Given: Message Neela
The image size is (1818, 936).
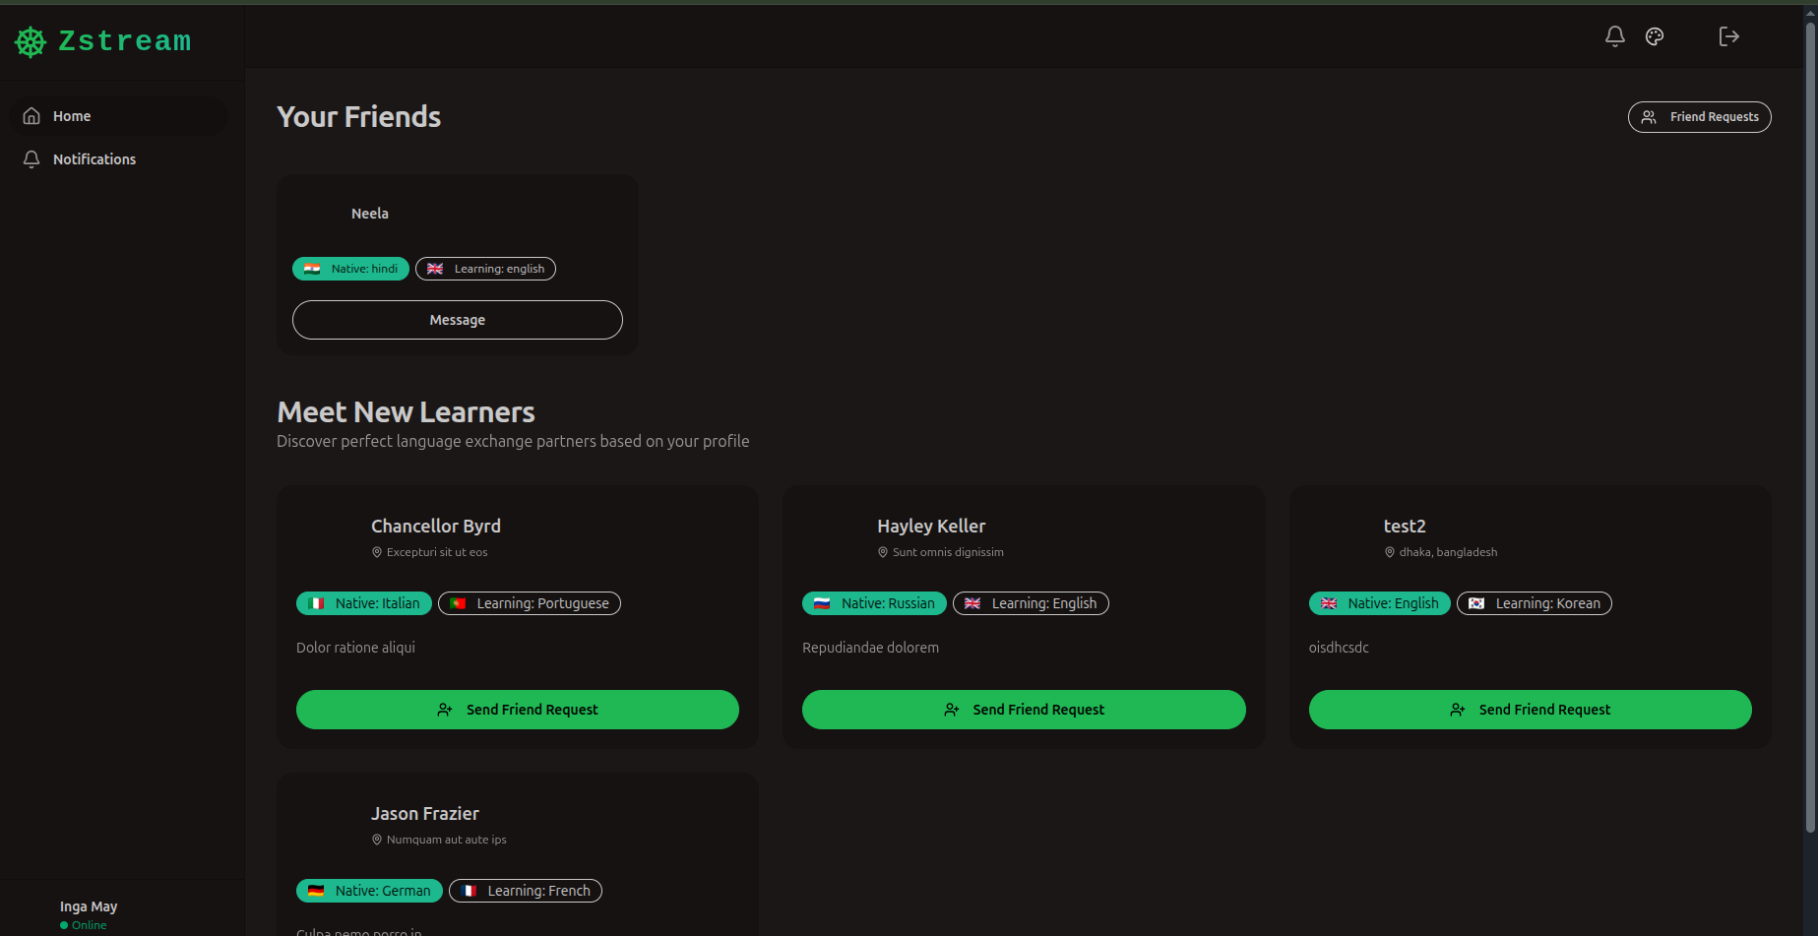Looking at the screenshot, I should (x=457, y=320).
